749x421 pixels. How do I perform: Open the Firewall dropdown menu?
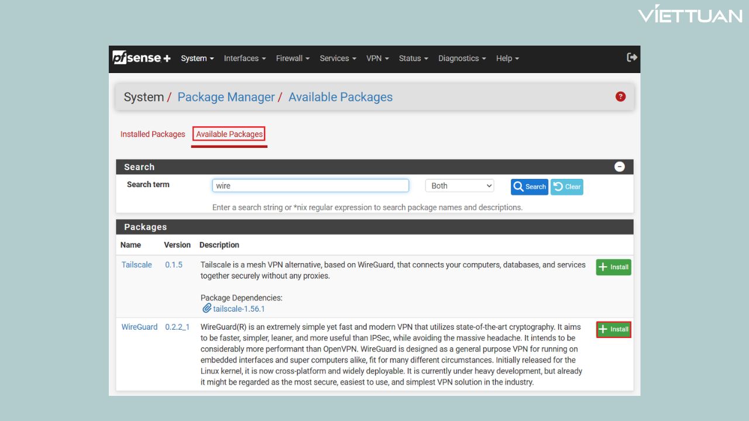(293, 58)
